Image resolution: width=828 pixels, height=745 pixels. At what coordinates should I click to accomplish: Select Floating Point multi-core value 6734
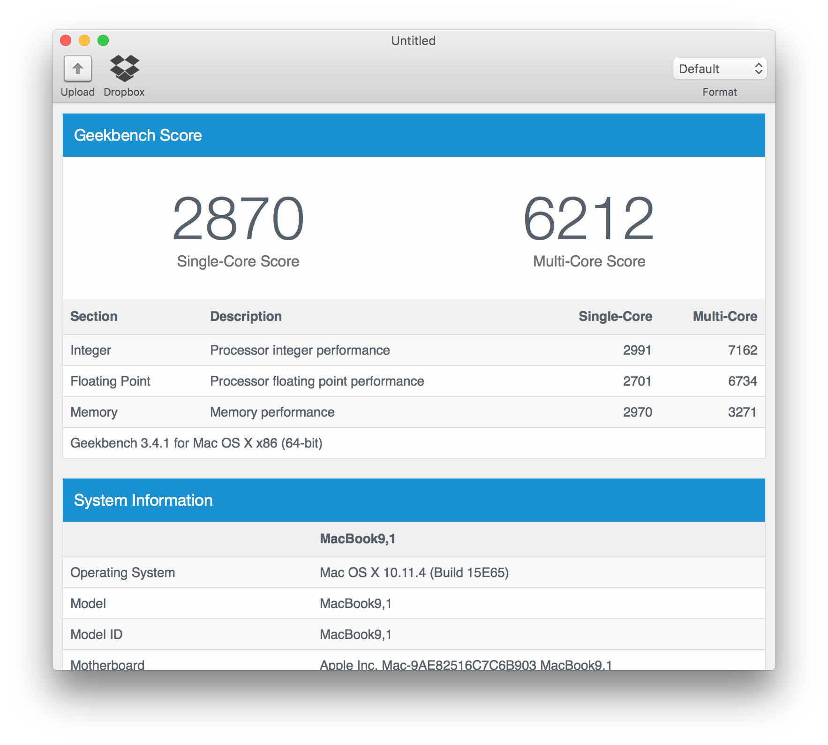(743, 381)
